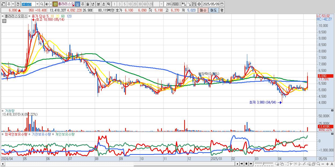Screen dimensions: 335x167
Task: Select interval 10 tab
Action: tap(130, 4)
